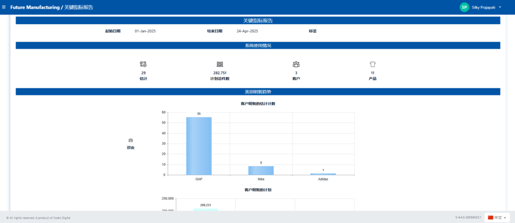Expand the 中文 language selector
This screenshot has height=223, width=515.
[x=498, y=217]
